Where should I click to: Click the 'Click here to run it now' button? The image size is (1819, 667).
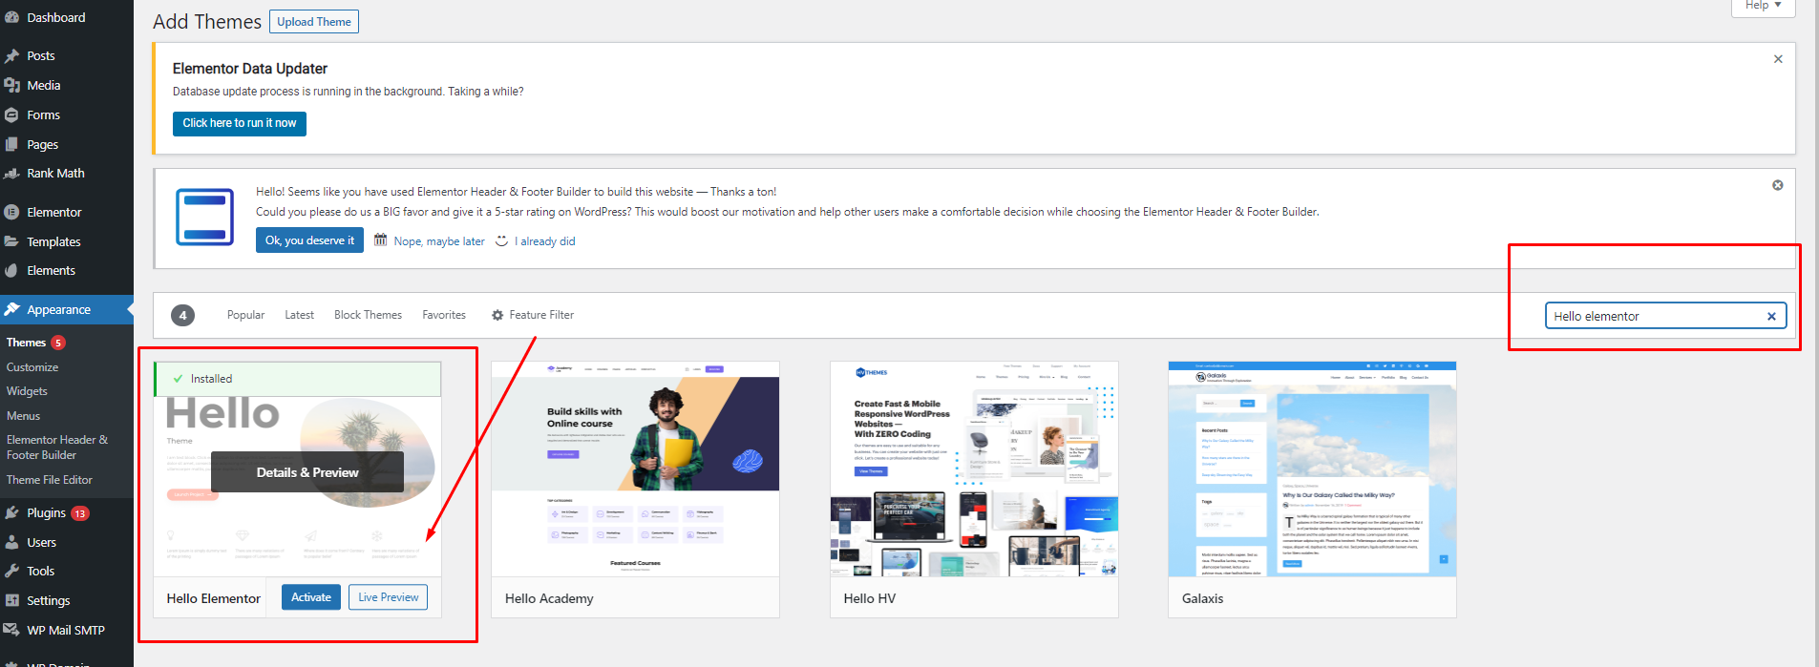coord(240,123)
